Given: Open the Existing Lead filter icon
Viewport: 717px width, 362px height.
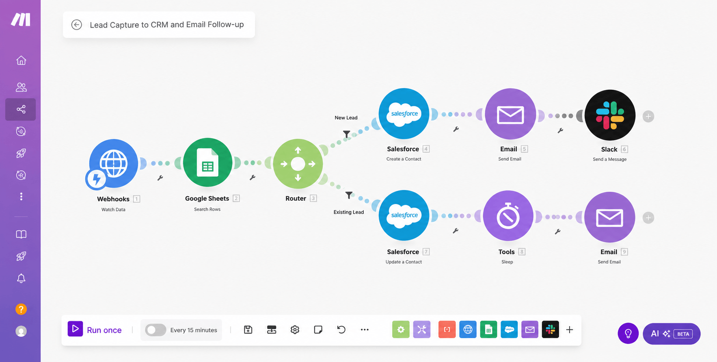Looking at the screenshot, I should point(349,195).
